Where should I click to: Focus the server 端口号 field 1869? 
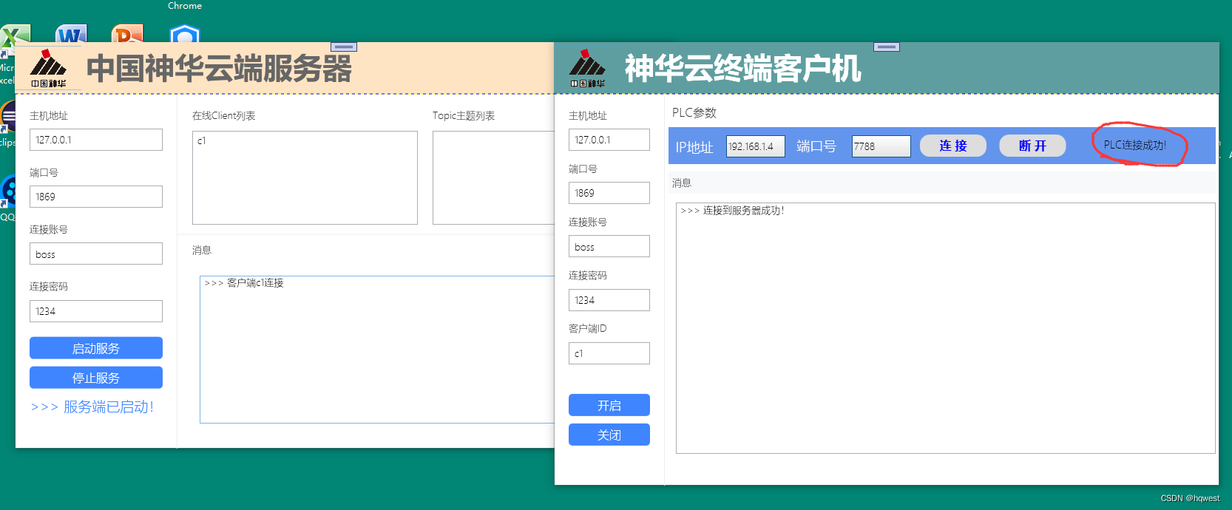coord(96,197)
